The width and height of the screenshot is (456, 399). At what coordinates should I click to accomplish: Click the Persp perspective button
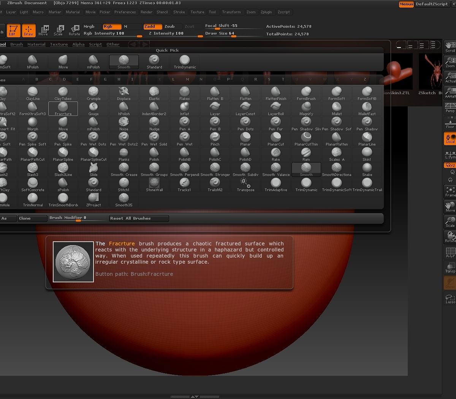point(450,108)
